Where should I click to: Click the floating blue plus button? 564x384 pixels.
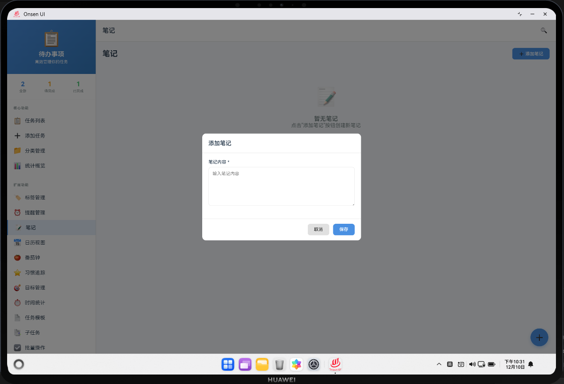tap(539, 338)
